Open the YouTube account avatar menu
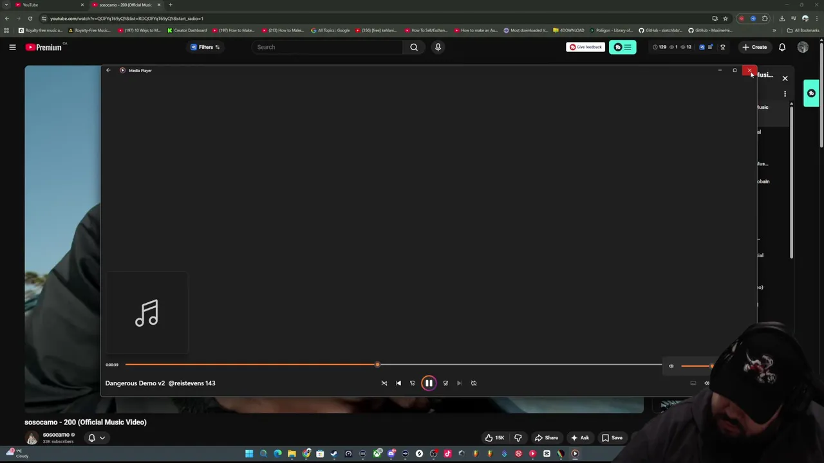Screen dimensions: 824x463 coord(803,47)
